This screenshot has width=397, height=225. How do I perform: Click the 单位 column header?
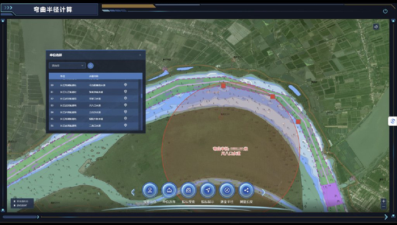click(x=62, y=76)
